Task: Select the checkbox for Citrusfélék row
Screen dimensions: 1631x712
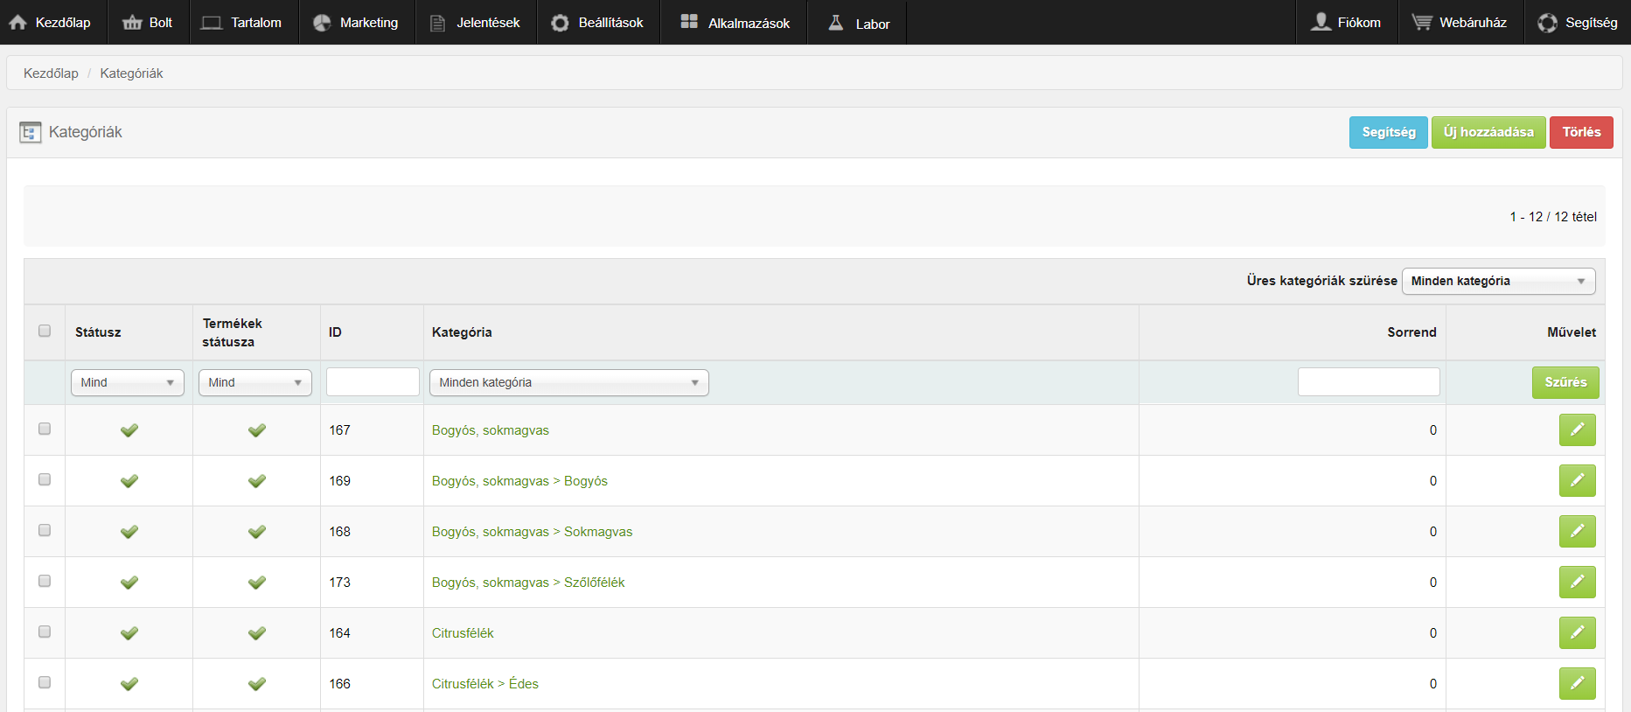Action: (45, 632)
